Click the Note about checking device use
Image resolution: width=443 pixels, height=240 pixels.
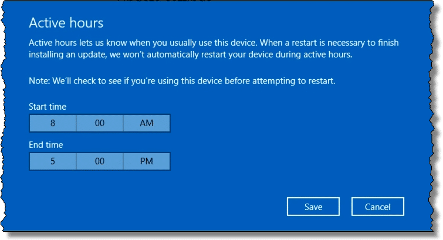click(x=182, y=80)
